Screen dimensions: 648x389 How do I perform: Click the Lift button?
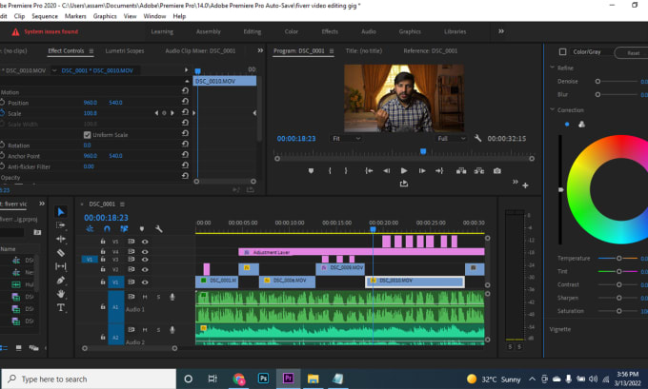(x=461, y=171)
